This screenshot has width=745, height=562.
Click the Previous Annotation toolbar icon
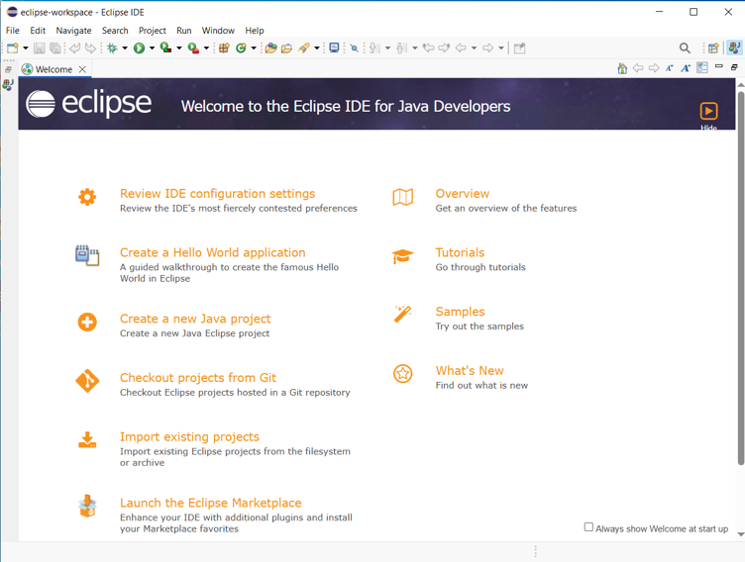pyautogui.click(x=401, y=47)
